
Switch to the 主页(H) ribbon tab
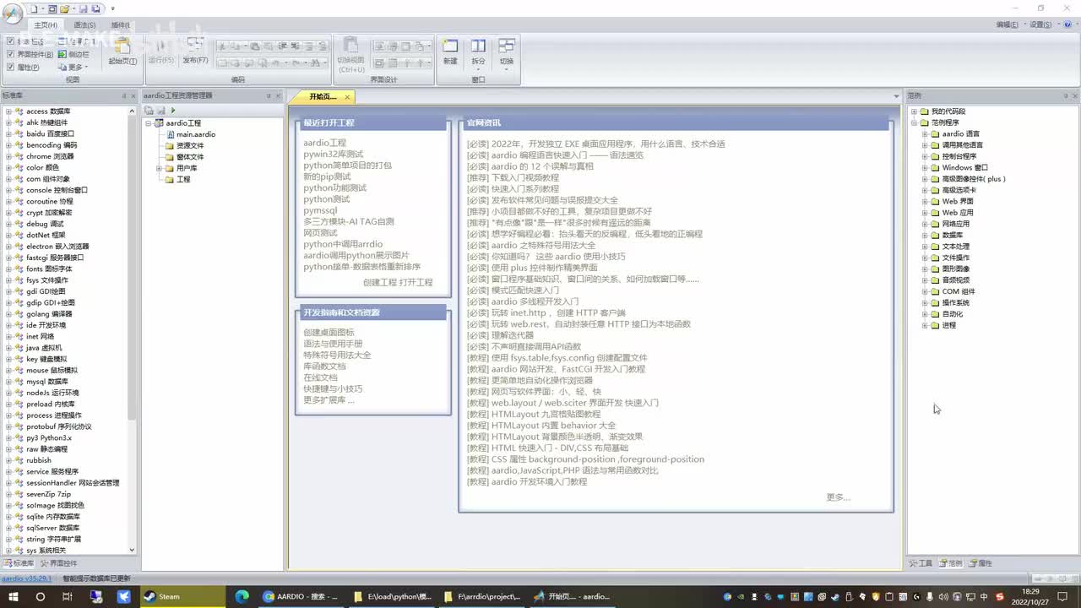[46, 24]
